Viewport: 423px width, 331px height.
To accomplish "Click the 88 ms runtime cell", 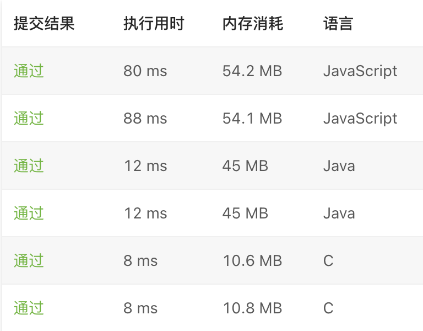I will [x=145, y=119].
